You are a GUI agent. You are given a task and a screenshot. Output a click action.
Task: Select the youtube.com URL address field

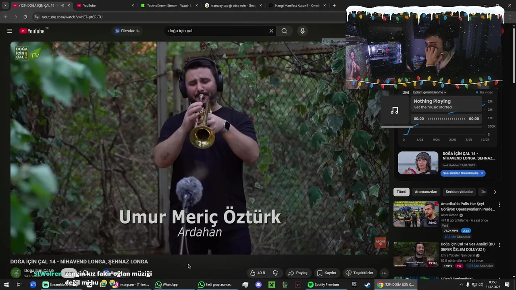click(73, 17)
